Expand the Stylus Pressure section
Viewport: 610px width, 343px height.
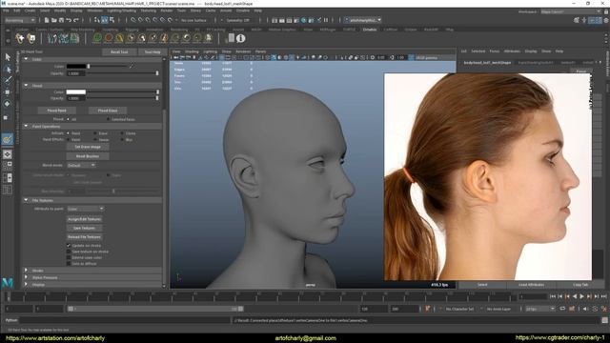[26, 277]
